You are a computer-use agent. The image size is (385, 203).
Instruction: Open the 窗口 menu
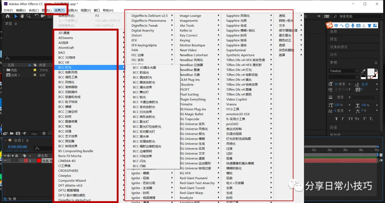(x=97, y=10)
